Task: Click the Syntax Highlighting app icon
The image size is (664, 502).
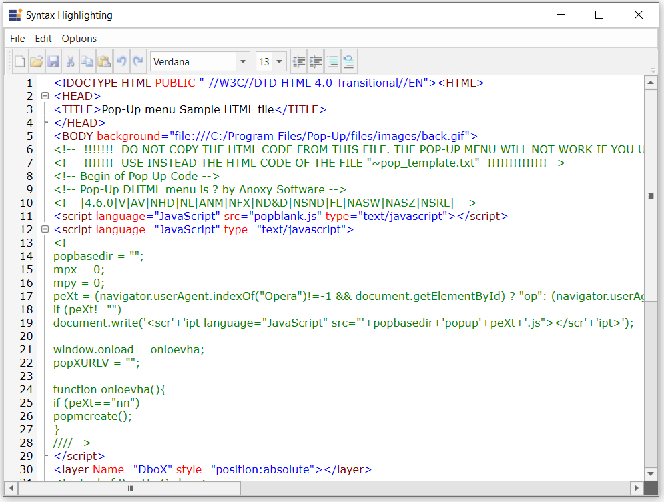Action: point(15,15)
